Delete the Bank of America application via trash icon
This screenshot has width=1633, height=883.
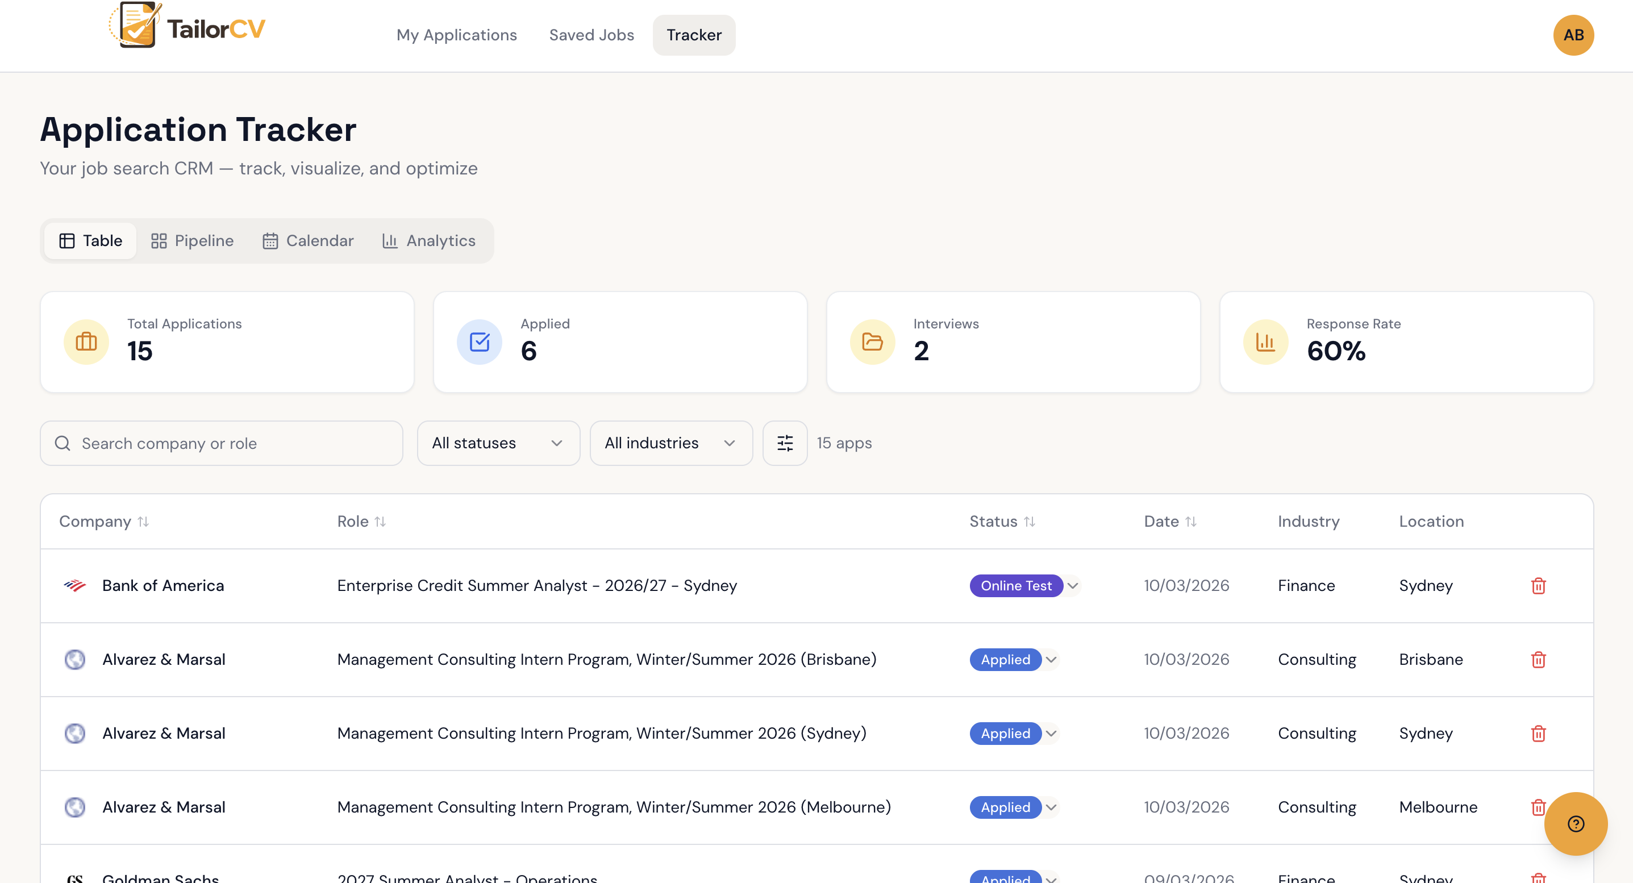[1539, 586]
